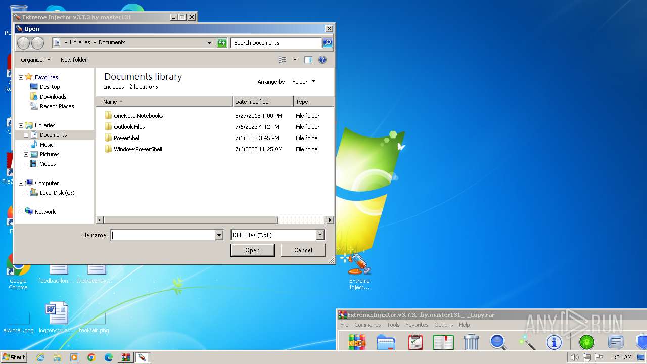Click the Cancel button
Image resolution: width=647 pixels, height=364 pixels.
(303, 250)
